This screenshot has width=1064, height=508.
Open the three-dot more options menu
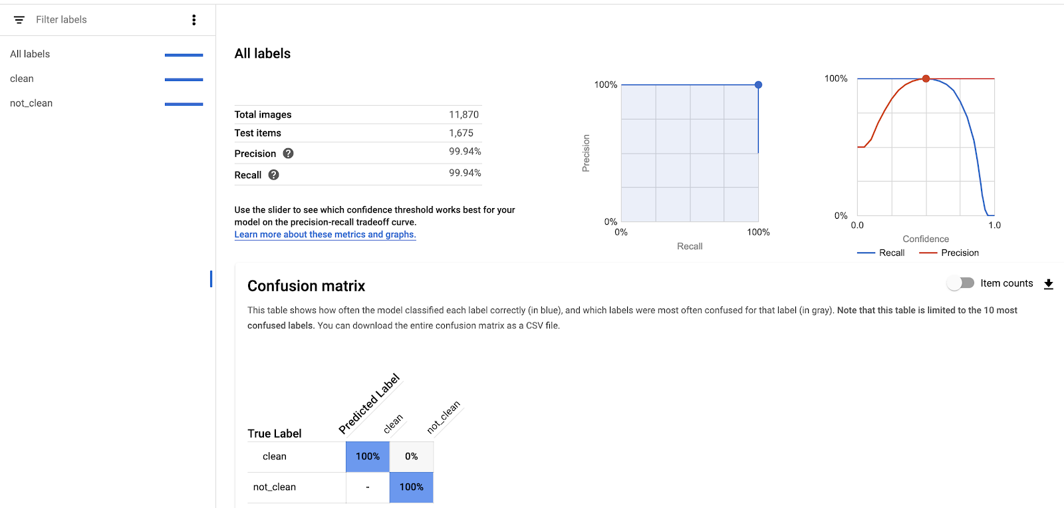[194, 20]
